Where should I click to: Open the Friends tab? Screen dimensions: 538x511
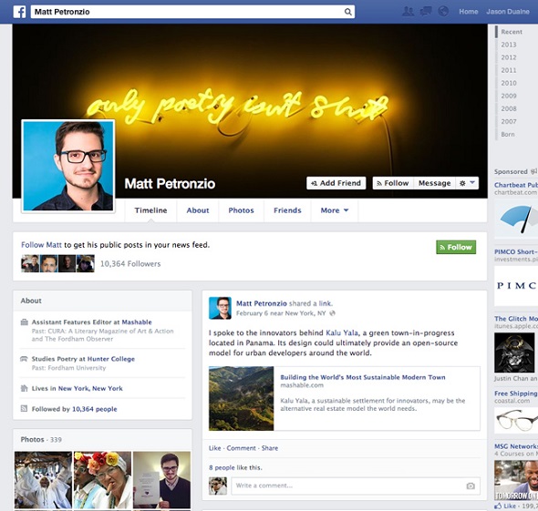287,210
